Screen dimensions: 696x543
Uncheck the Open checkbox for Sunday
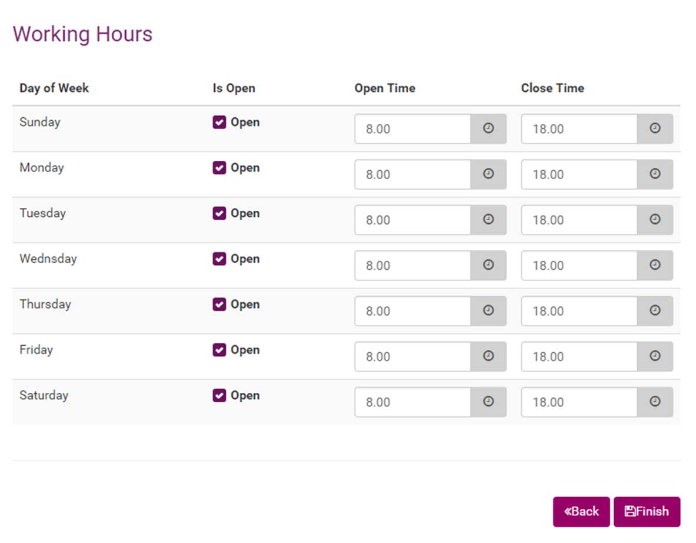[x=219, y=122]
